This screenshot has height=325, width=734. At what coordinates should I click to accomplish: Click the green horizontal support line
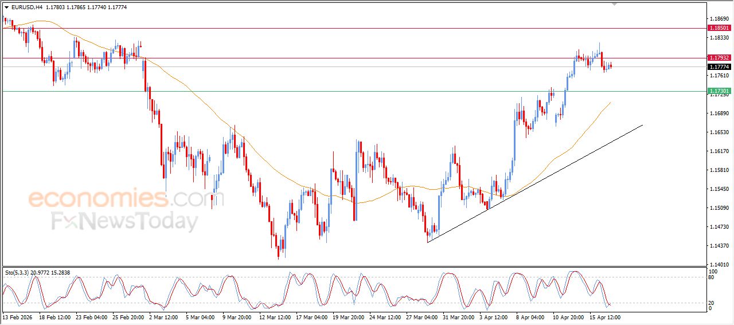coord(344,91)
